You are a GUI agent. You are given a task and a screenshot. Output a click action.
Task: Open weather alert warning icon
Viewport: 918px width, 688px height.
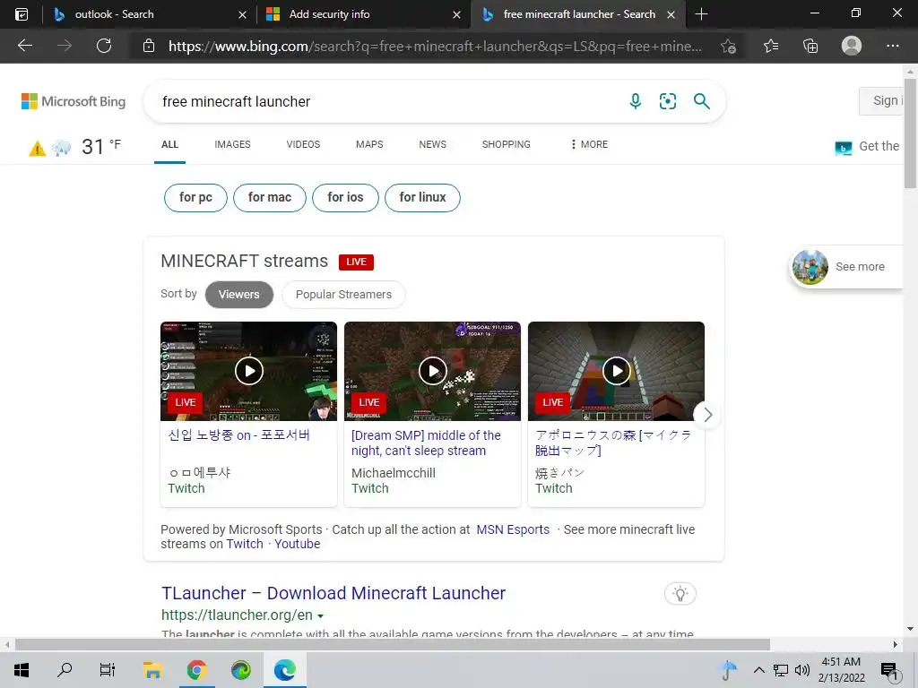click(x=37, y=149)
